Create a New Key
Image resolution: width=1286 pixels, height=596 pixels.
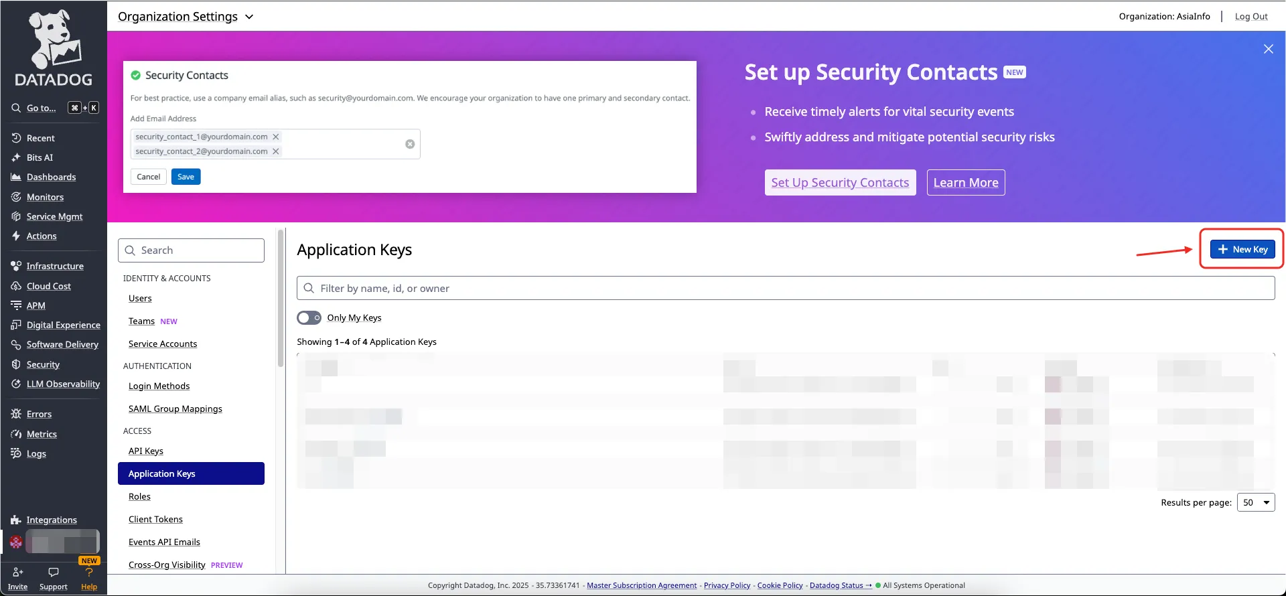click(1242, 249)
